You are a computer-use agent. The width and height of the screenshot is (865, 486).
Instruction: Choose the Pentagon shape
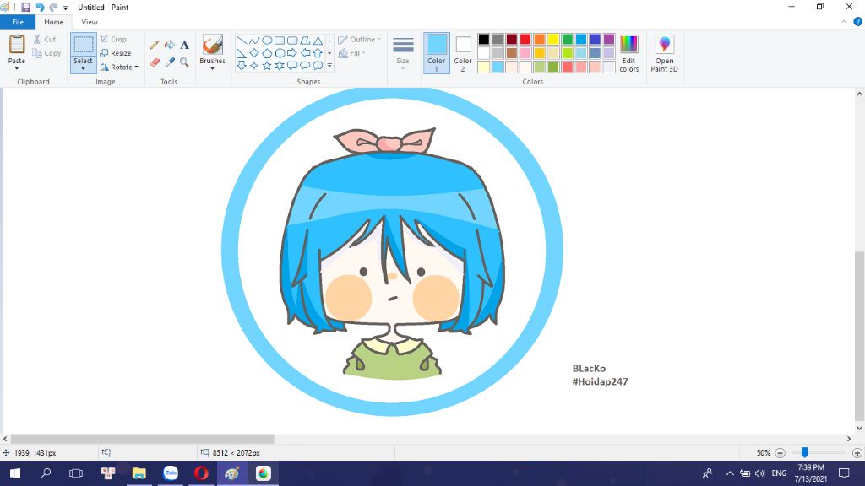267,53
